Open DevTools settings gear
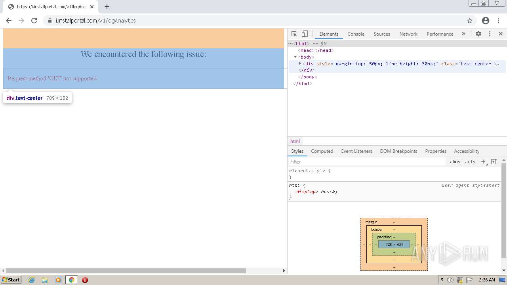This screenshot has height=285, width=507. (x=478, y=34)
